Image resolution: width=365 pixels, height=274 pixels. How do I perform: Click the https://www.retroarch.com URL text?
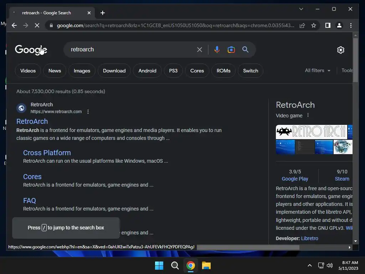(x=56, y=112)
